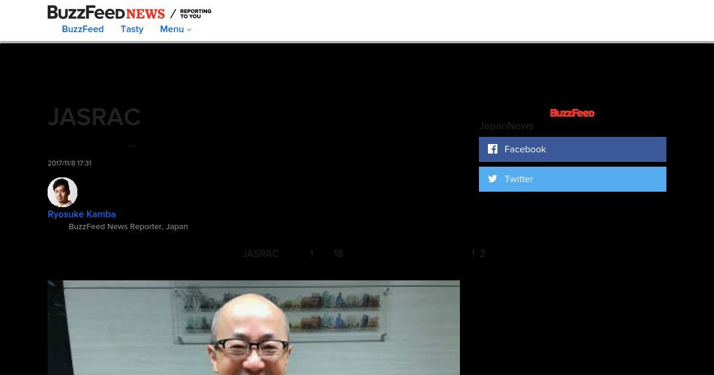Click the "Reporting To You" tagline

click(x=196, y=14)
